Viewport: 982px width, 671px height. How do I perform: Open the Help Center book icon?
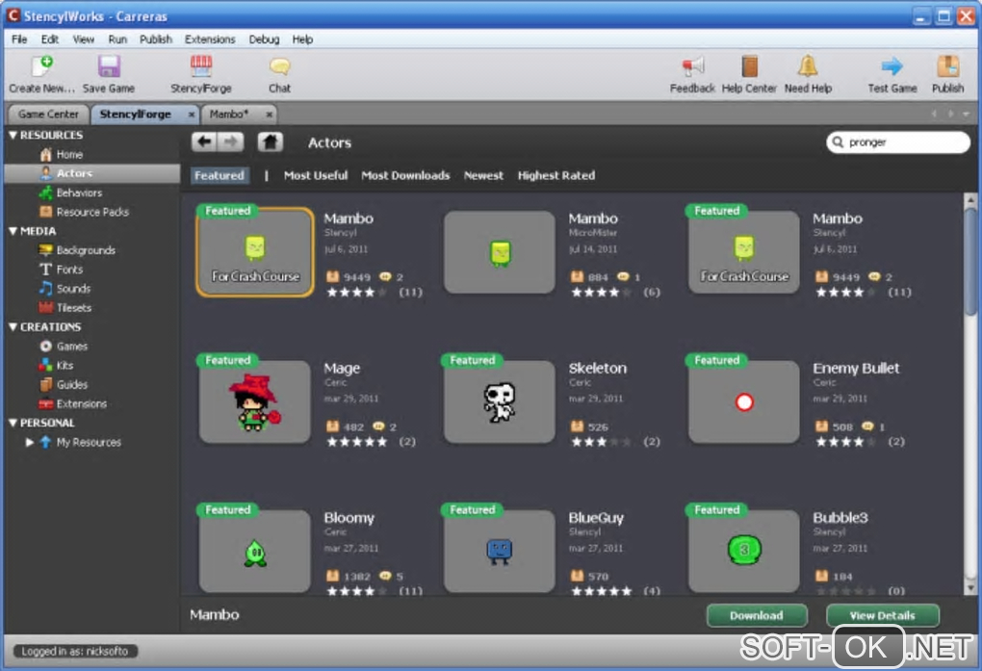tap(749, 66)
